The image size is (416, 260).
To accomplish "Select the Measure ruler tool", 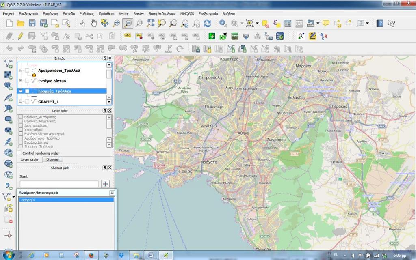I will (311, 24).
